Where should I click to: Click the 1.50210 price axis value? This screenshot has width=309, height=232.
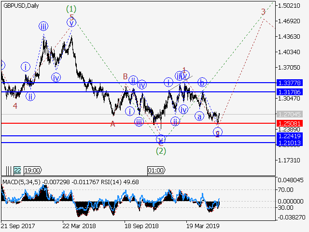point(289,5)
